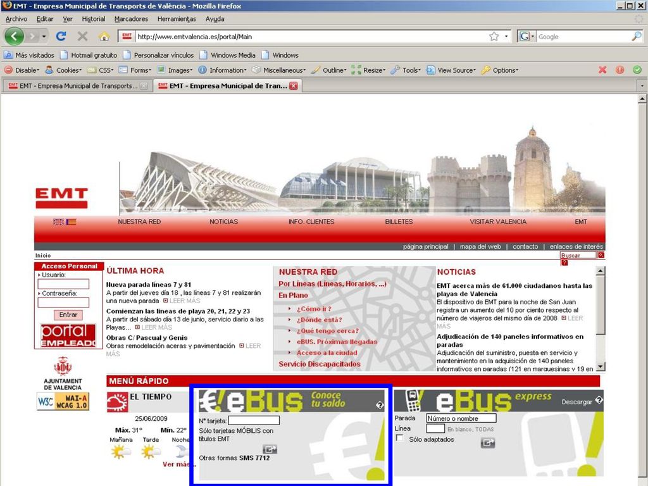The image size is (648, 486).
Task: Click the Noticias panel scroll up arrow
Action: [x=601, y=271]
